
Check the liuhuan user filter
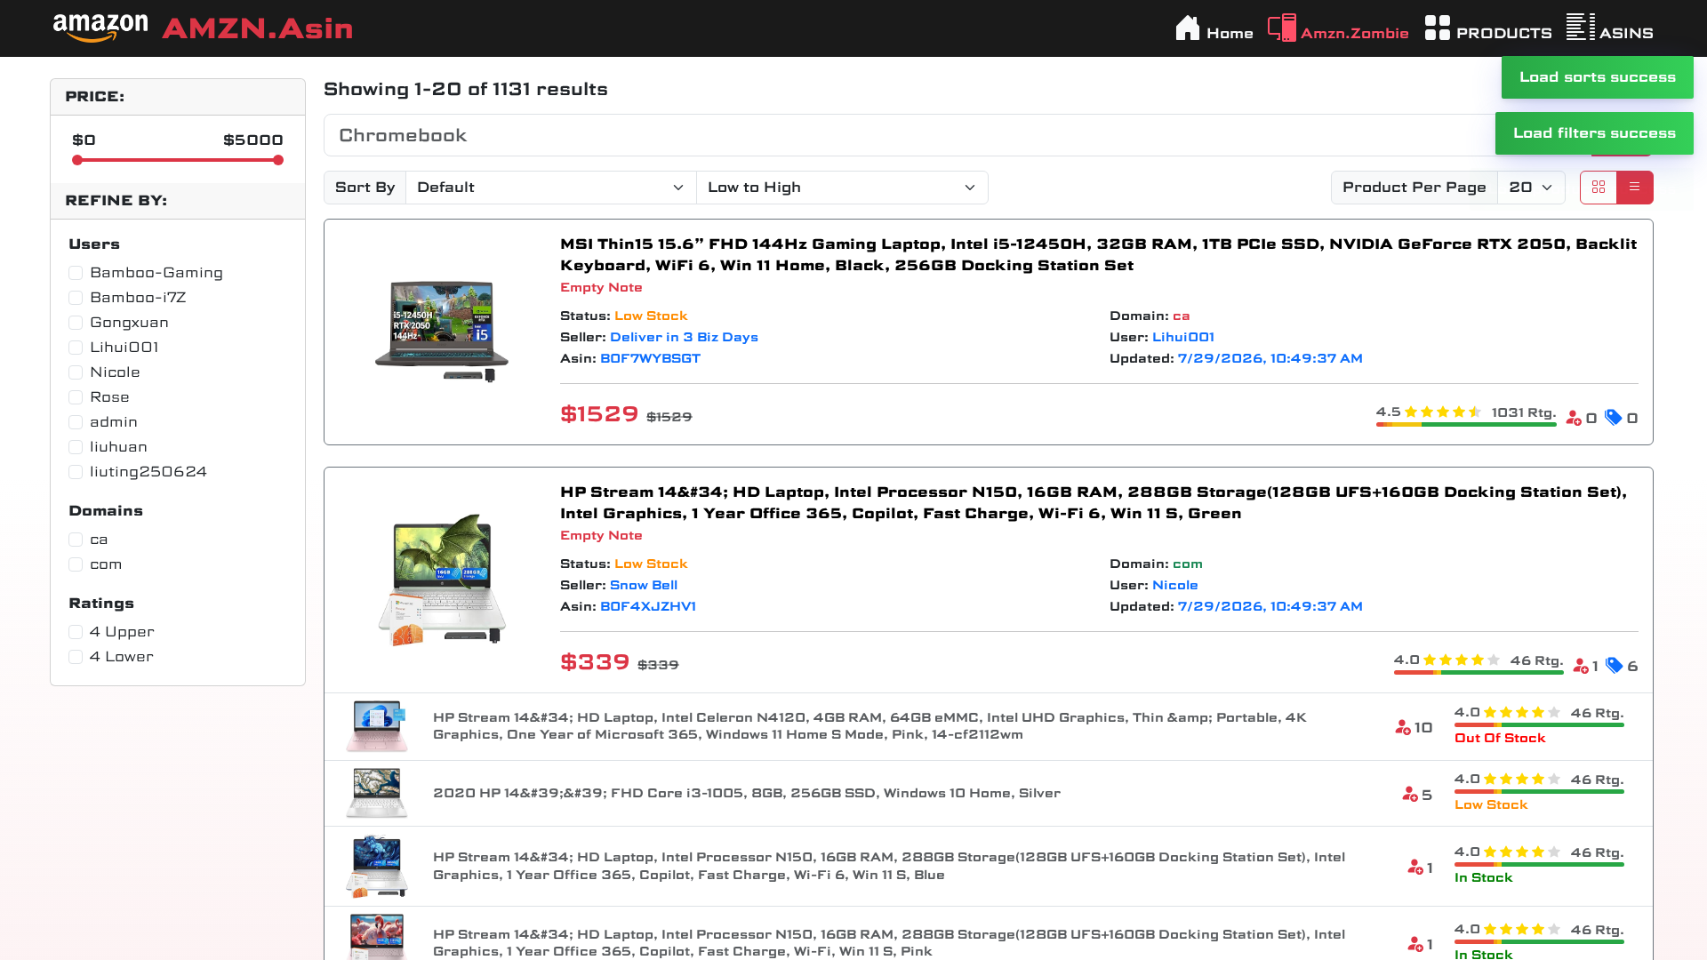76,447
